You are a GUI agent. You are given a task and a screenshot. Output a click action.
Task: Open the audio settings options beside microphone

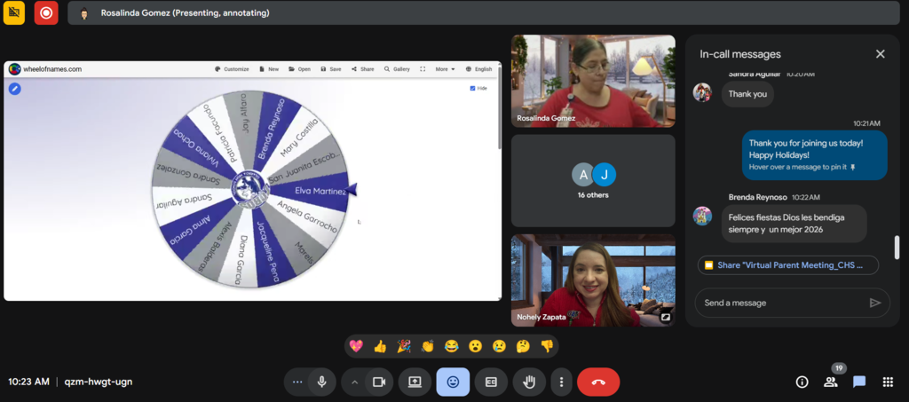point(297,382)
